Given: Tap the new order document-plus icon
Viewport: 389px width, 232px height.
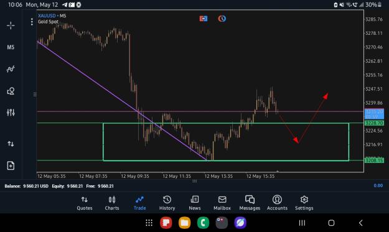Looking at the screenshot, I should pyautogui.click(x=11, y=165).
